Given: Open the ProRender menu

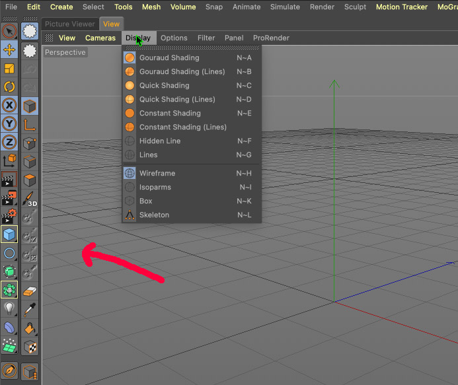Looking at the screenshot, I should pyautogui.click(x=271, y=38).
